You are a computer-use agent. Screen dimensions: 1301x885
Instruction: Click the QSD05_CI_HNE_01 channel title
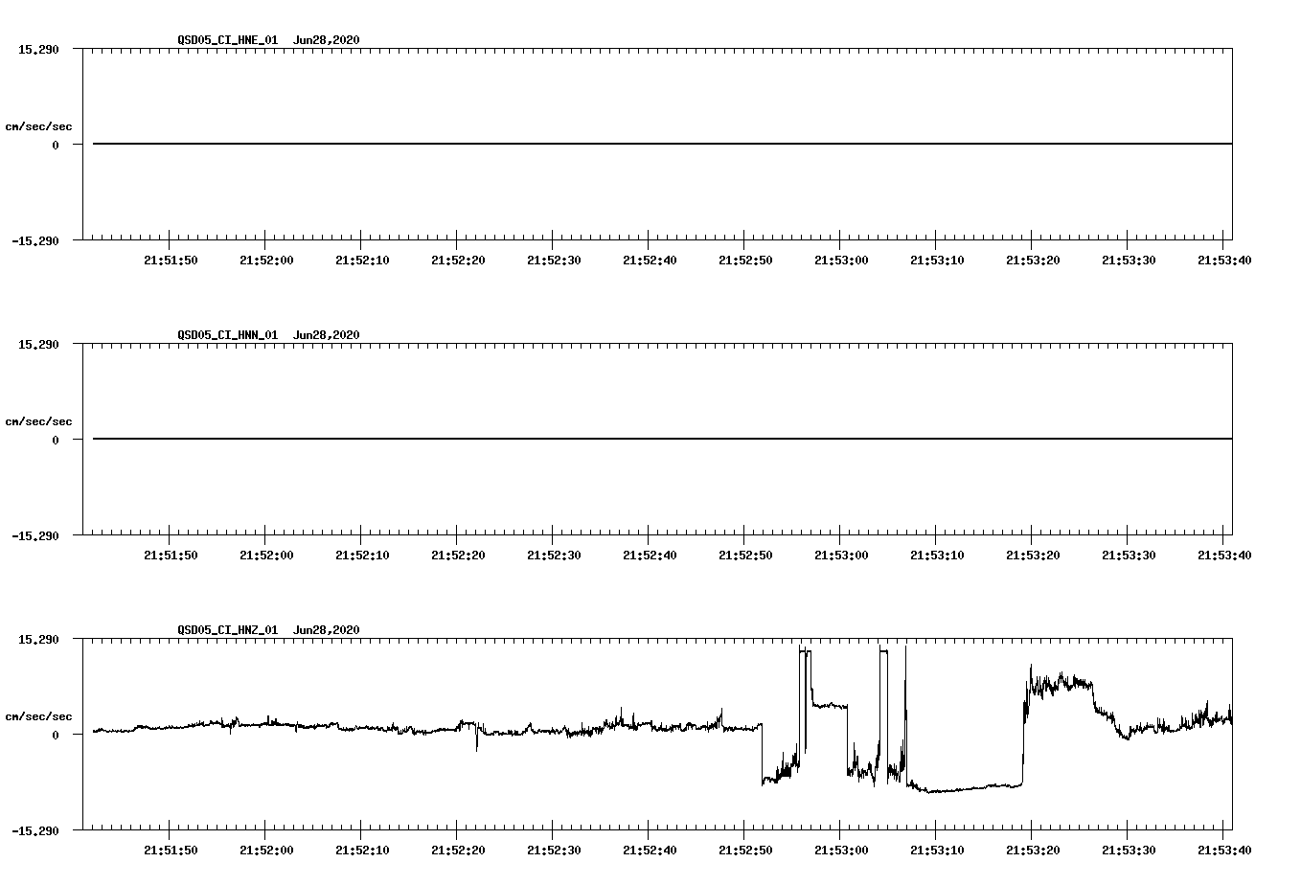(x=227, y=40)
